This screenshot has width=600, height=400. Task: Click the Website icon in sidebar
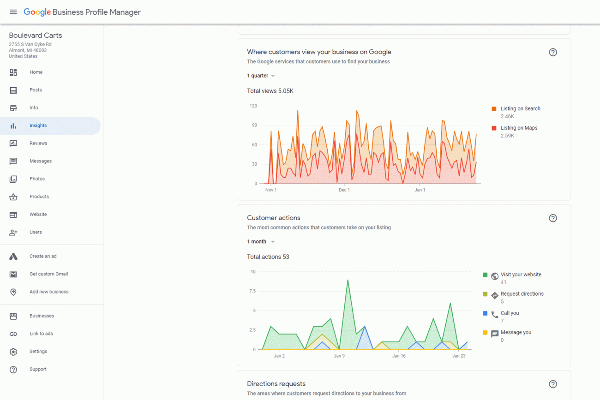click(x=13, y=215)
